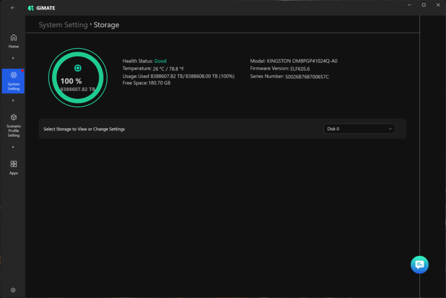Go back using the top-left arrow
The image size is (446, 298).
(x=13, y=8)
